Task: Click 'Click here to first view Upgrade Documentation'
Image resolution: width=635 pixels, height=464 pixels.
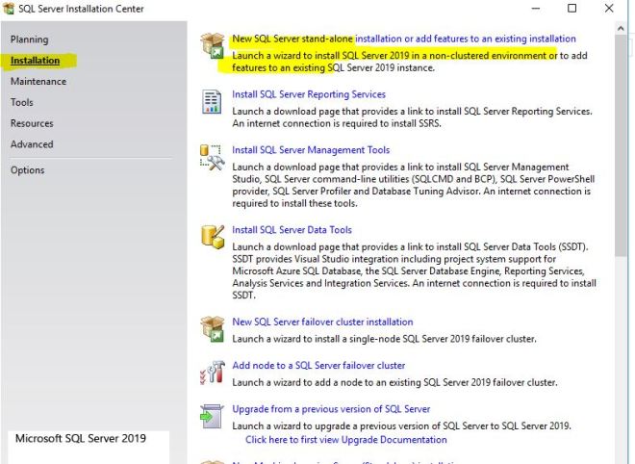Action: [345, 440]
